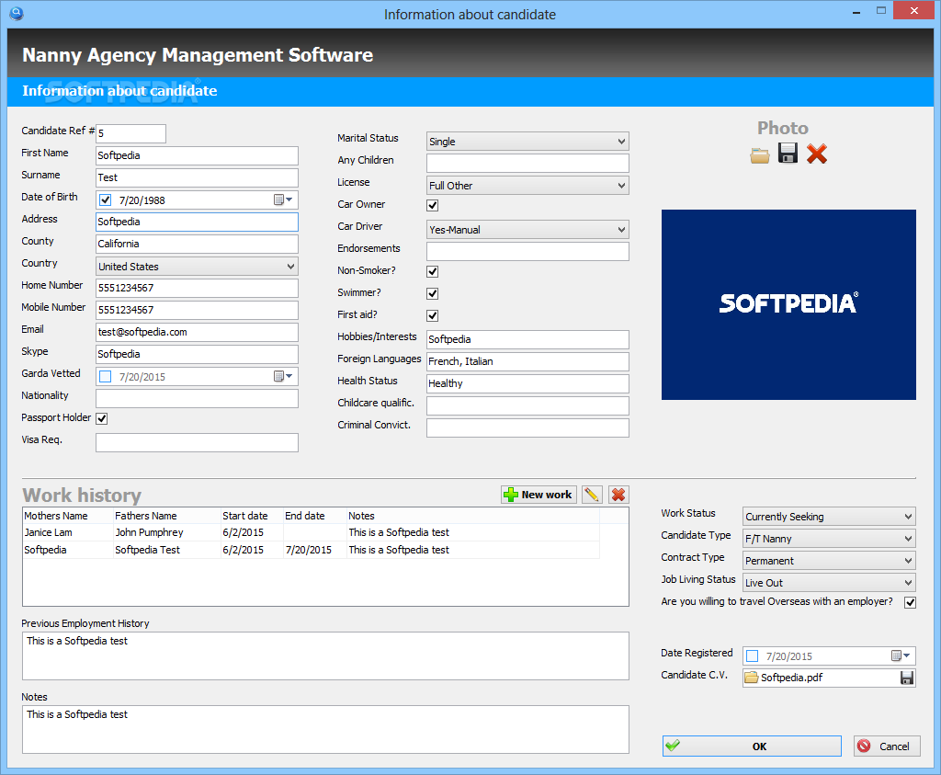Click the Childcare qualific. field
This screenshot has height=775, width=941.
click(527, 405)
